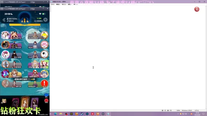Open Microsoft Edge from taskbar
This screenshot has height=116, width=207.
point(55,114)
